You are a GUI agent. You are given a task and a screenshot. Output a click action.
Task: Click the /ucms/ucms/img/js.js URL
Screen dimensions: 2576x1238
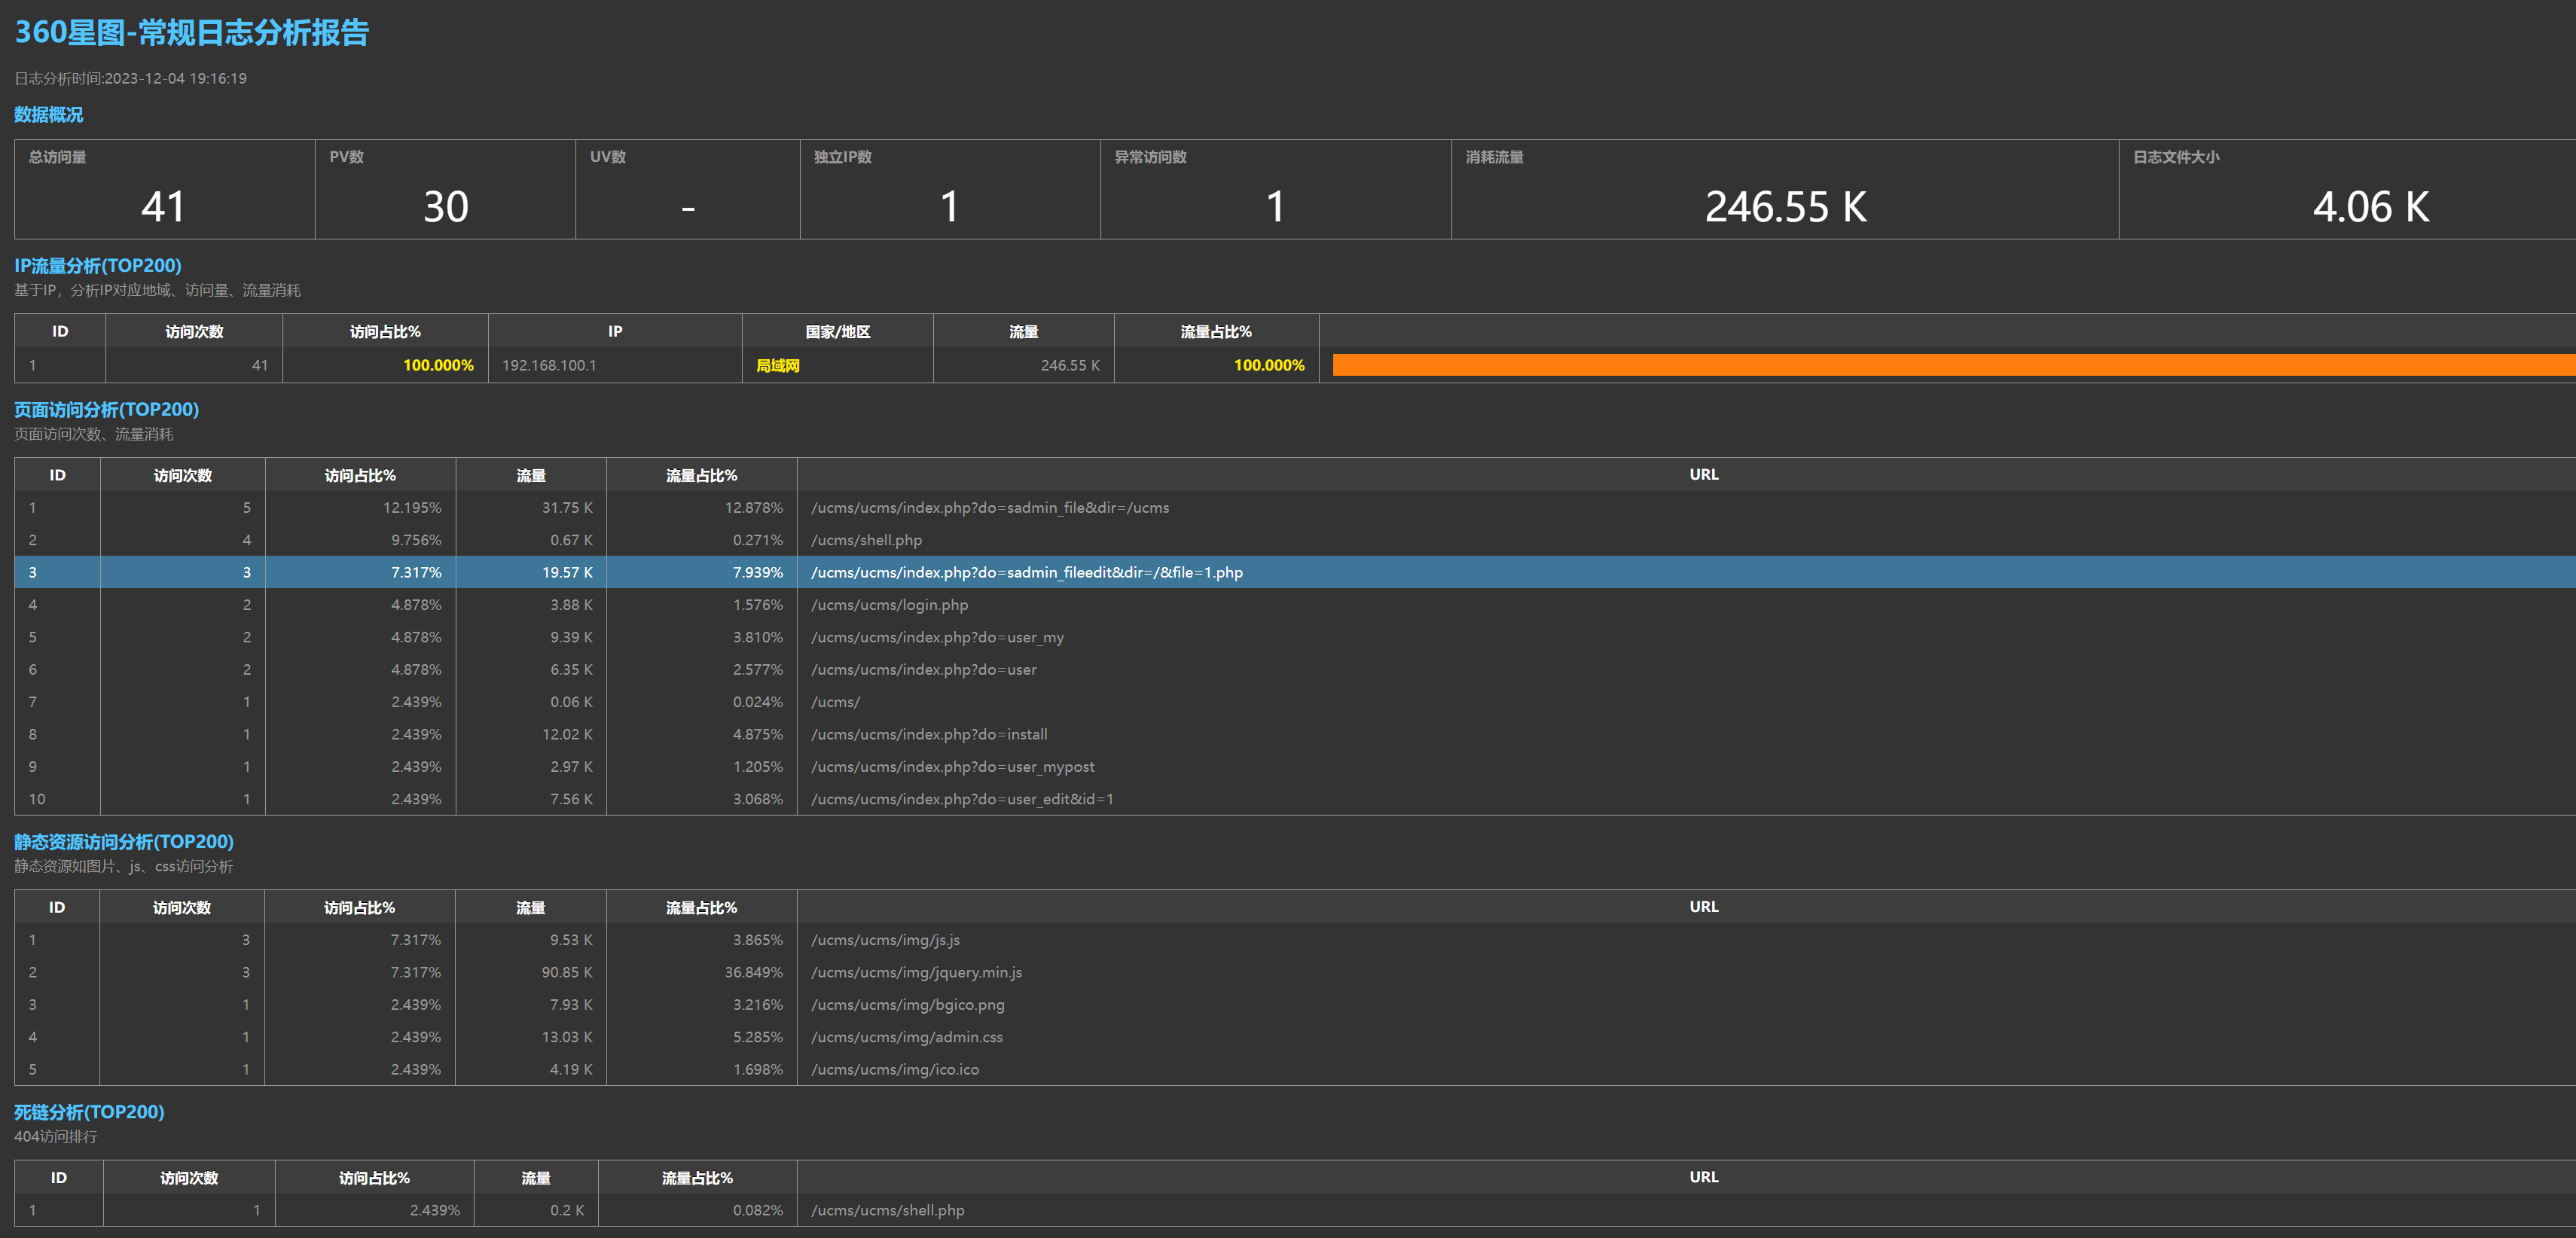click(x=885, y=940)
